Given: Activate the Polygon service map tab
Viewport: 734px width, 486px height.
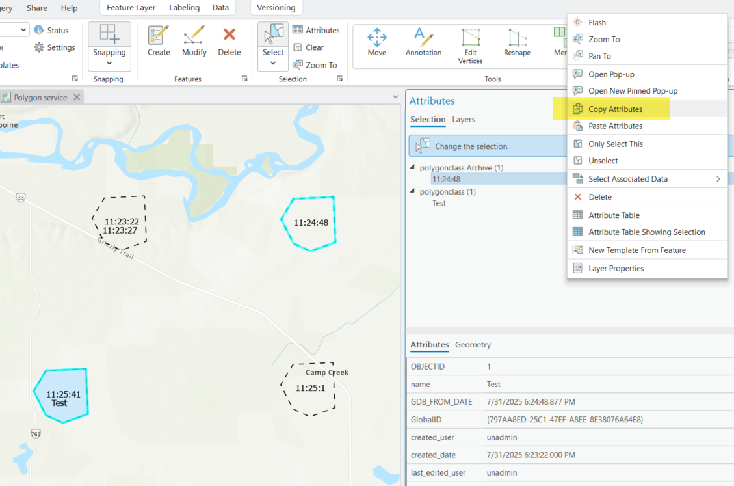Looking at the screenshot, I should [40, 98].
